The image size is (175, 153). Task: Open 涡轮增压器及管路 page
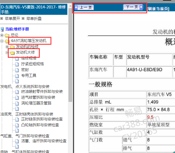(x=36, y=103)
